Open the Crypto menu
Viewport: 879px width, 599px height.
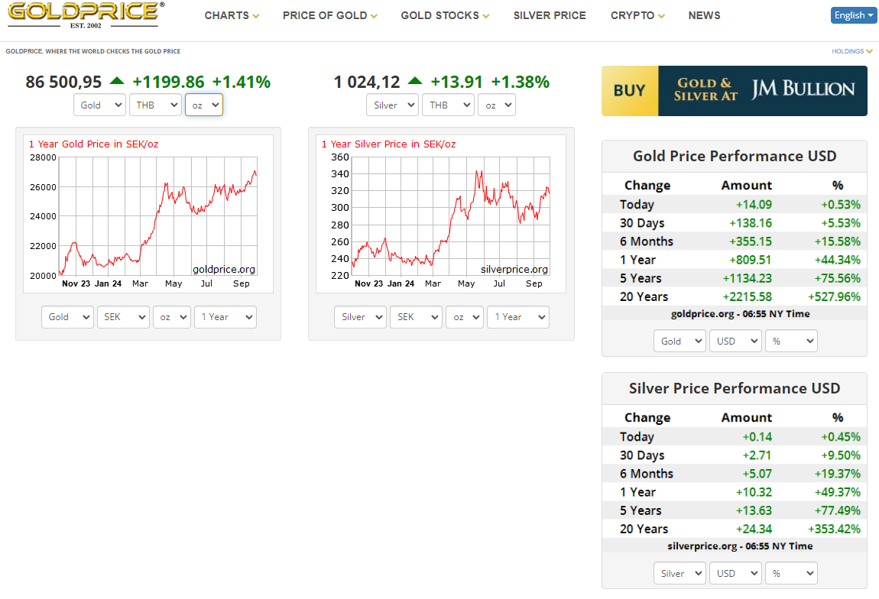click(637, 15)
